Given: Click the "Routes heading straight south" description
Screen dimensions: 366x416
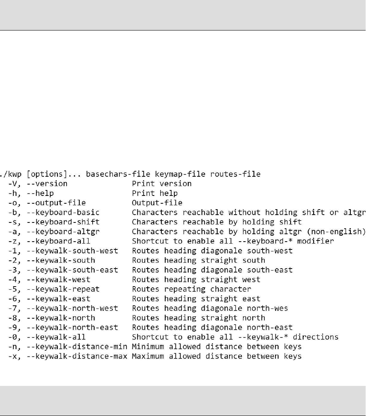Looking at the screenshot, I should click(x=198, y=260).
